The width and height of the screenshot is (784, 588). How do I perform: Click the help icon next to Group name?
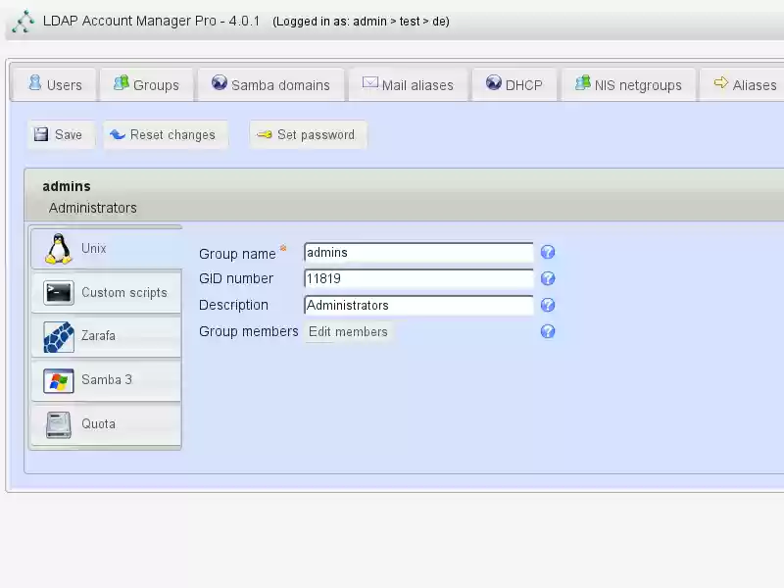click(x=548, y=252)
